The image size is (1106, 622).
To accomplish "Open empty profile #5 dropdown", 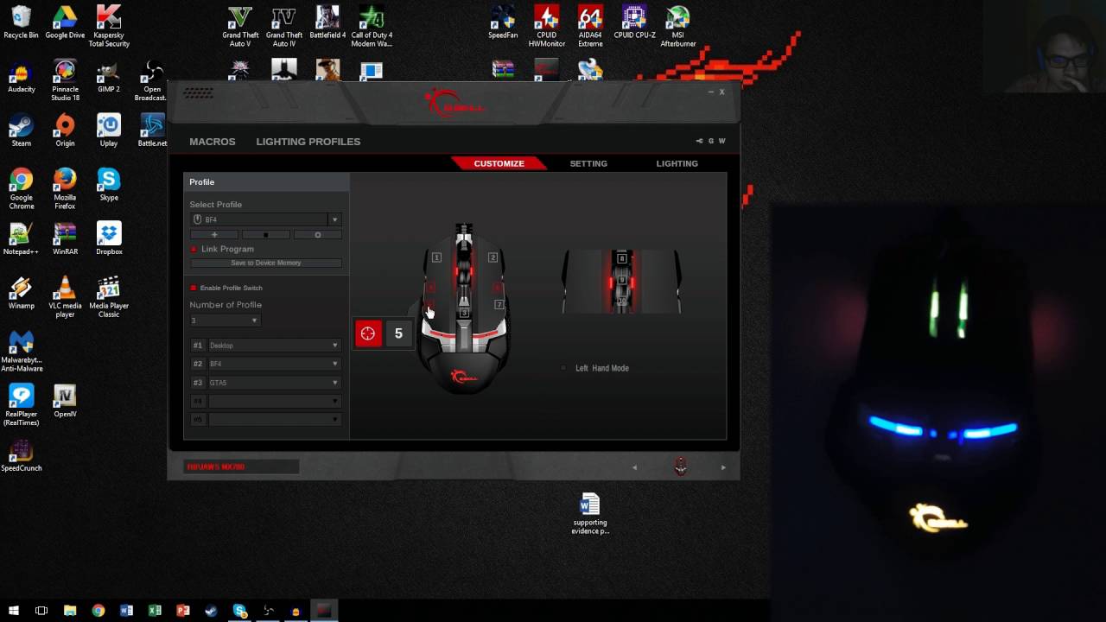I will coord(274,419).
